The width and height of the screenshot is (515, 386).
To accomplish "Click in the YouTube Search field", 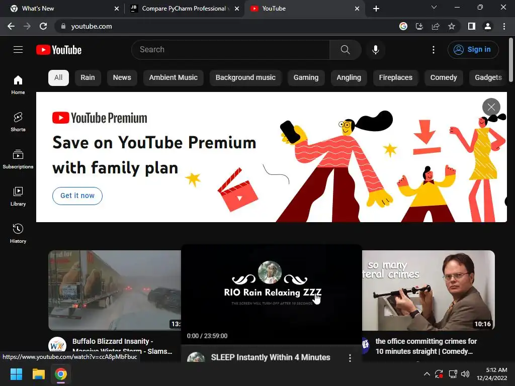I will pyautogui.click(x=230, y=50).
